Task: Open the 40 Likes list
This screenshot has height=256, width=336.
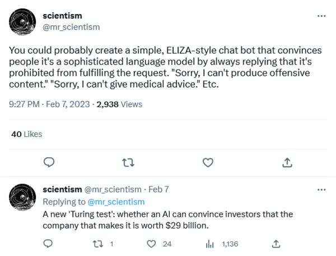Action: 26,134
